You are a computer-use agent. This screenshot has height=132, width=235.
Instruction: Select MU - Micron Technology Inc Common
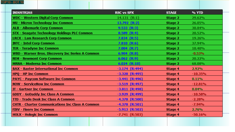pos(43,23)
